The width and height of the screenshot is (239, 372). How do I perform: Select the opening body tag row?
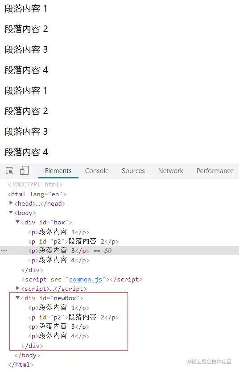(x=25, y=213)
